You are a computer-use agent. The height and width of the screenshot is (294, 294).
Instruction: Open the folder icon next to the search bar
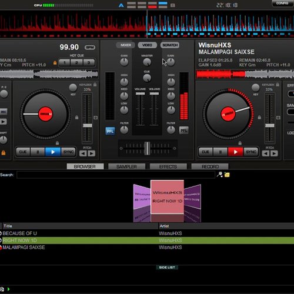(227, 175)
